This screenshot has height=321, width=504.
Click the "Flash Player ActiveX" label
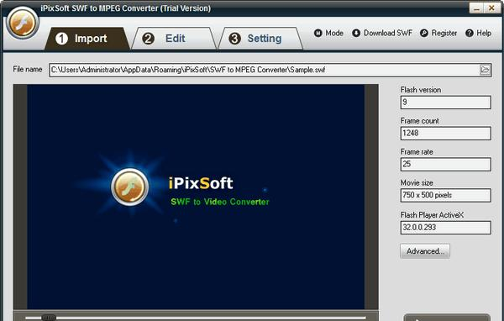tap(432, 215)
